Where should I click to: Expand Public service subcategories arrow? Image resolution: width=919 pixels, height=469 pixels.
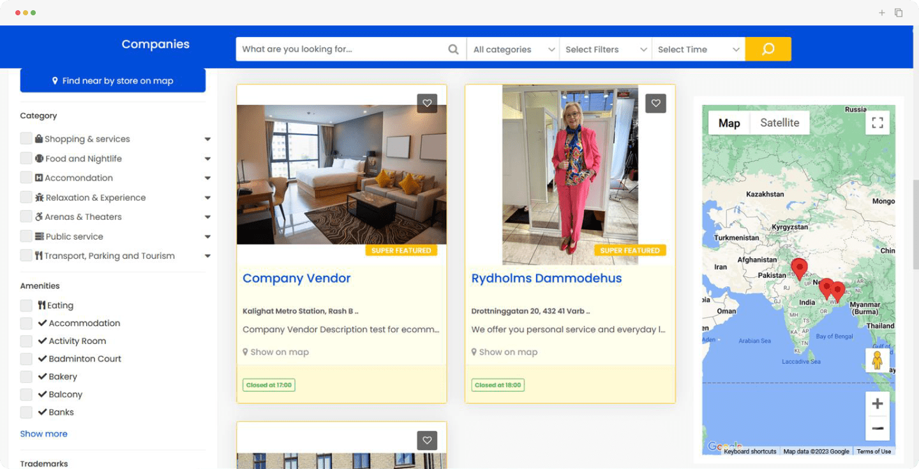click(x=207, y=236)
